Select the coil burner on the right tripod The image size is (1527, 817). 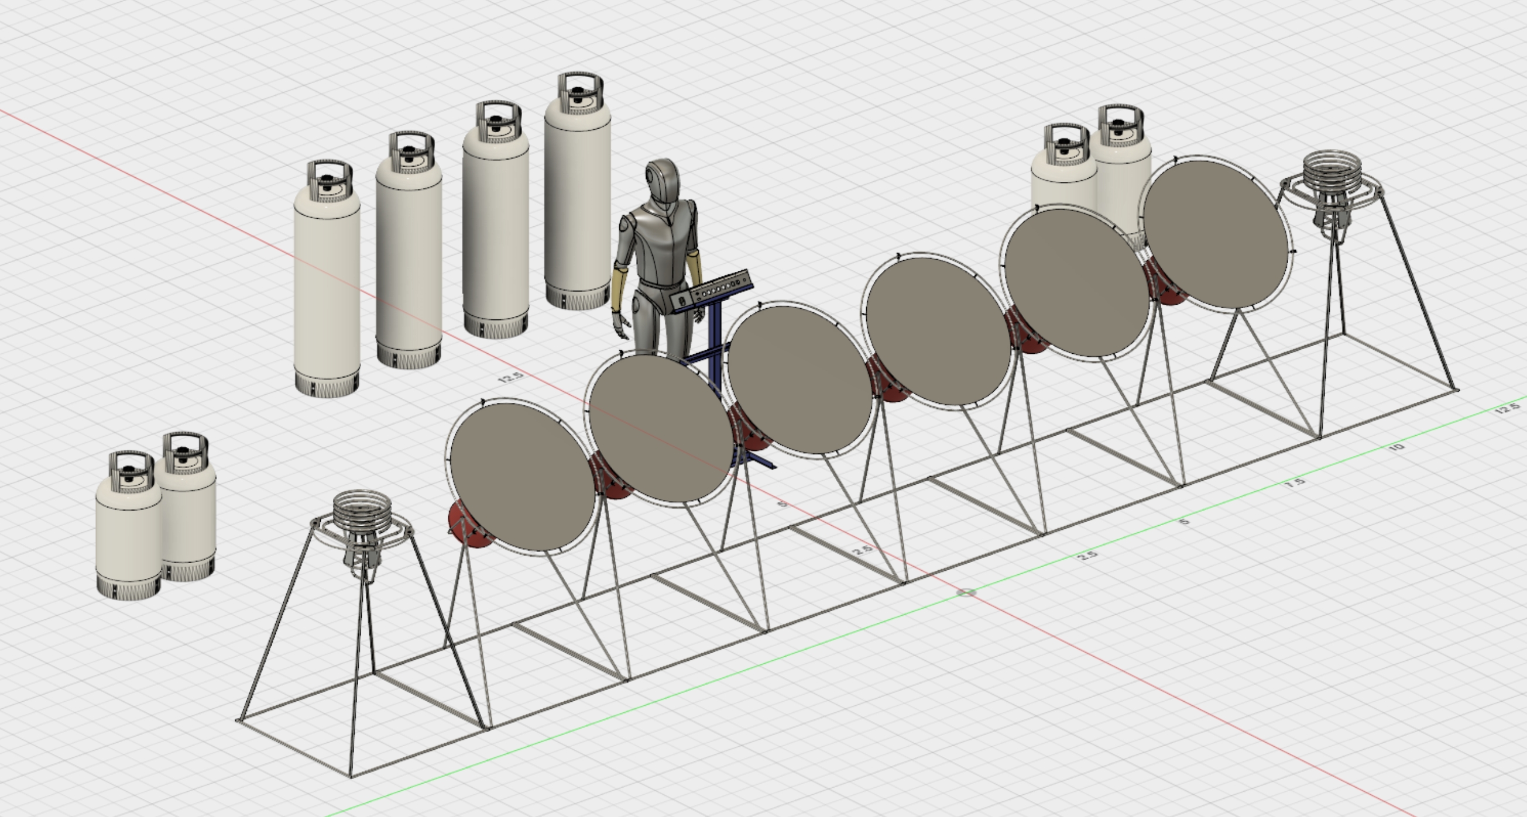[x=1332, y=173]
